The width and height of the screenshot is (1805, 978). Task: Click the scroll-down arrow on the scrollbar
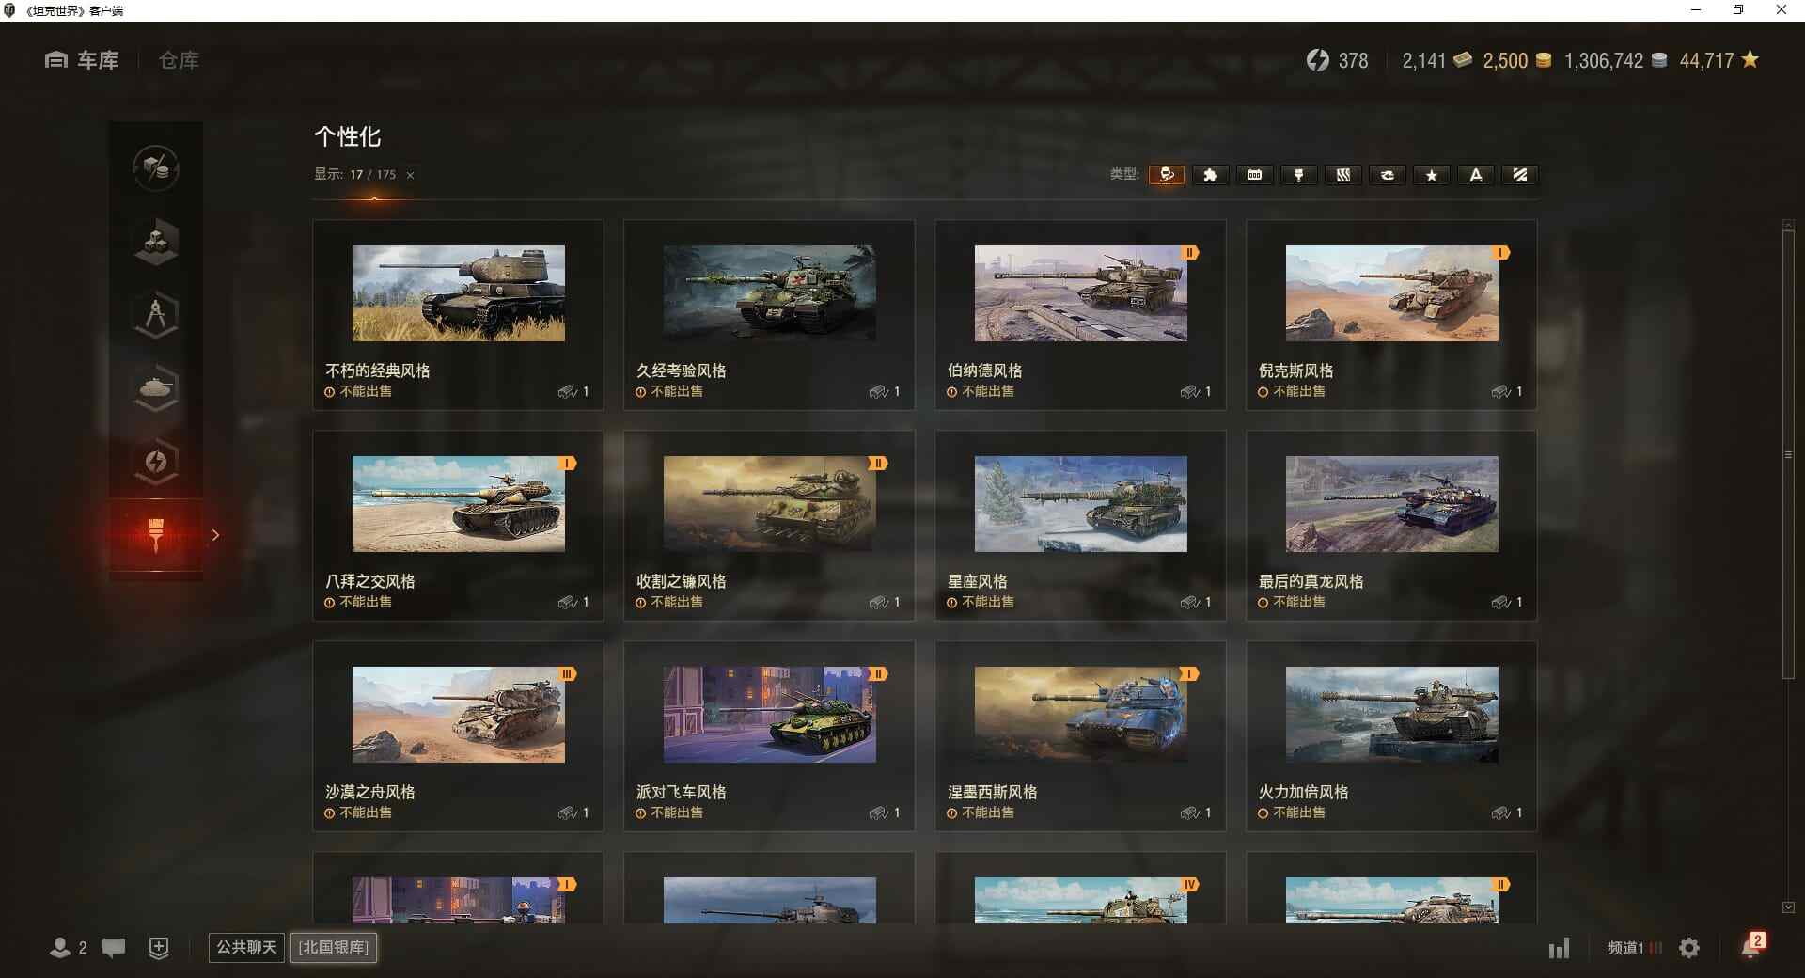click(1788, 907)
